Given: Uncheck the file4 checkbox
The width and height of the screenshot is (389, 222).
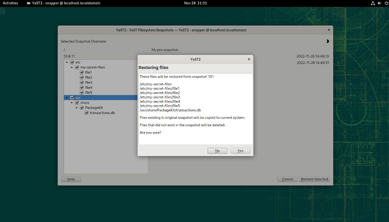Looking at the screenshot, I should tap(82, 87).
